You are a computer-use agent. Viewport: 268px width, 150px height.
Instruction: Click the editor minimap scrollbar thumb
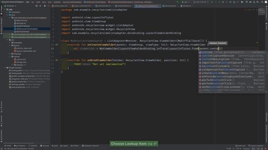tap(261, 12)
